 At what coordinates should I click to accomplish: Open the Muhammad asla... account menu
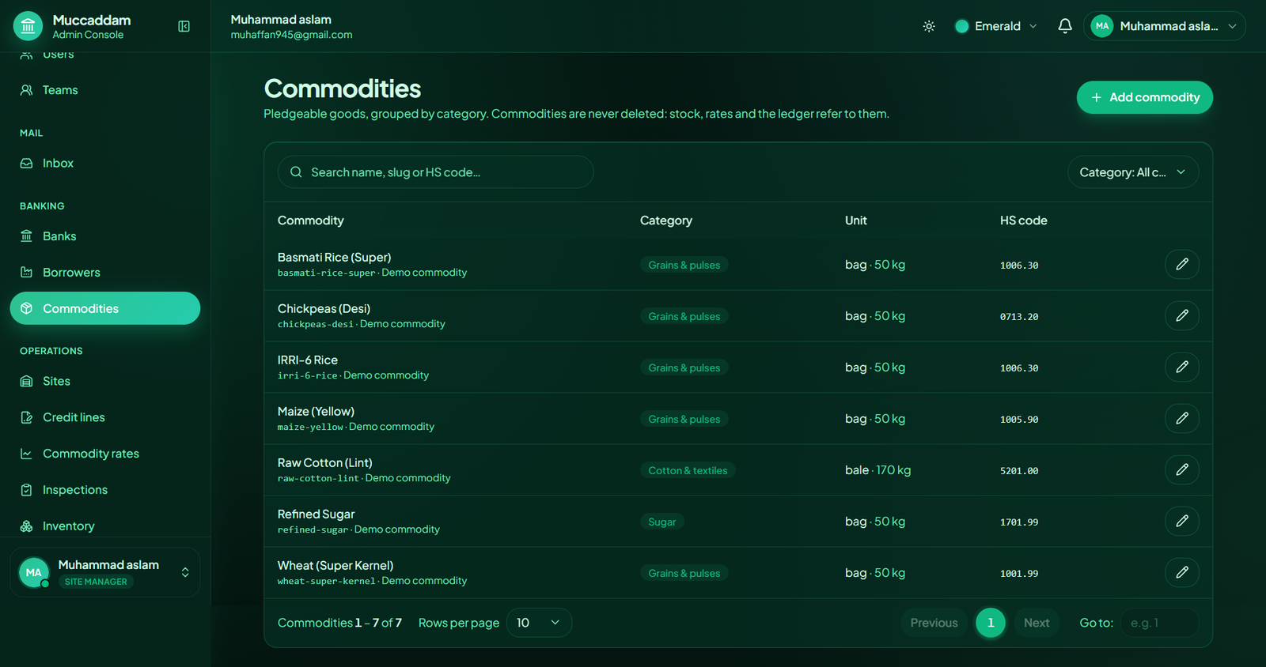coord(1165,26)
